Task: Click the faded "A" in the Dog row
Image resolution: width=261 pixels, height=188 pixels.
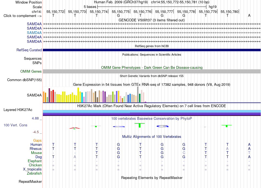Action: [75, 157]
